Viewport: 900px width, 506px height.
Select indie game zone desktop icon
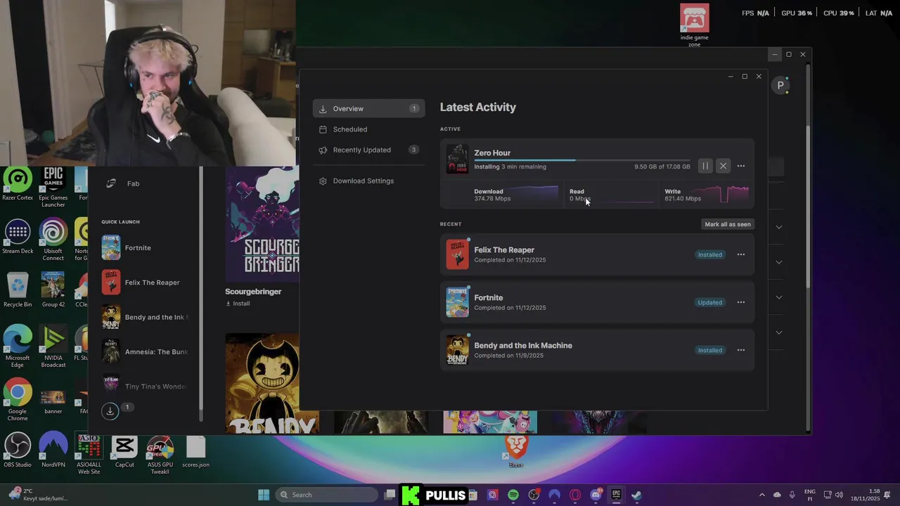(694, 26)
